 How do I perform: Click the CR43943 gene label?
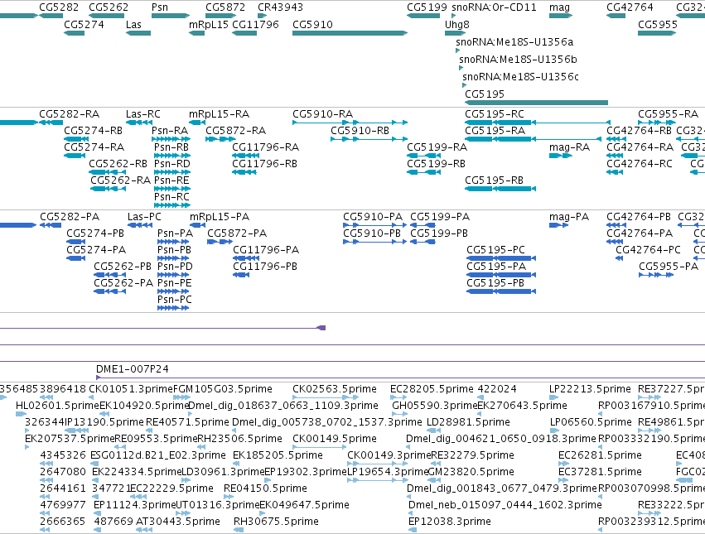click(x=281, y=7)
